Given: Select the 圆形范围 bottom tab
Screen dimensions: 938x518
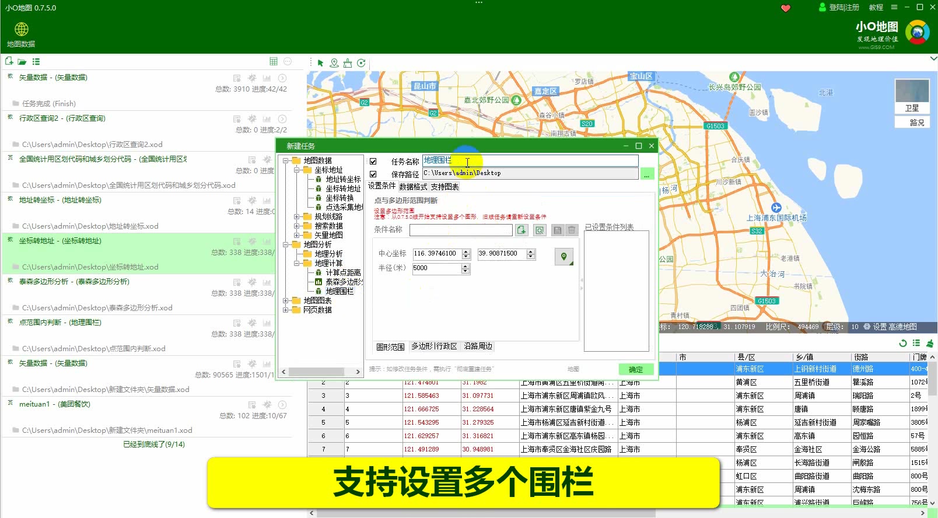Looking at the screenshot, I should [x=390, y=347].
